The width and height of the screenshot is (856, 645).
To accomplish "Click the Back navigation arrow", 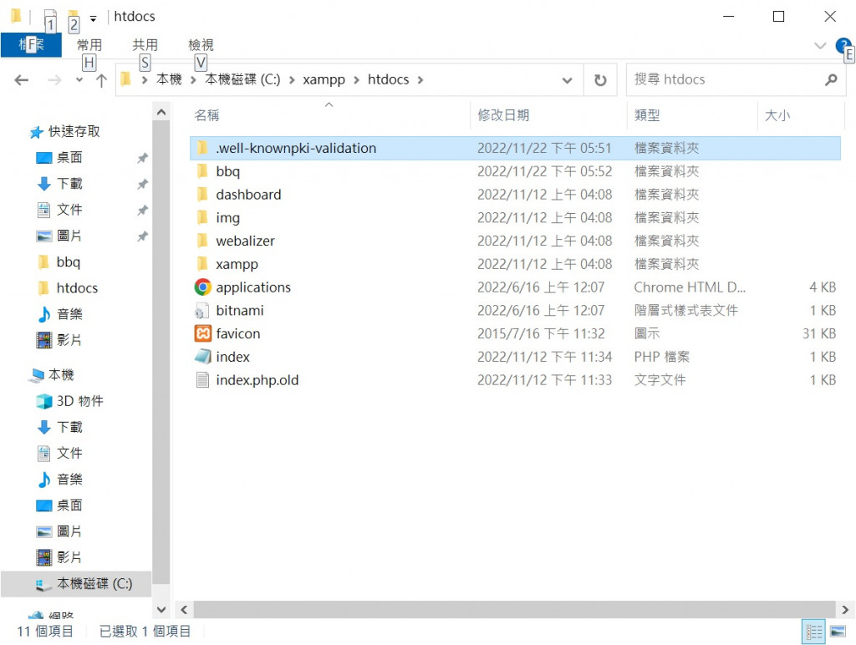I will pyautogui.click(x=21, y=80).
